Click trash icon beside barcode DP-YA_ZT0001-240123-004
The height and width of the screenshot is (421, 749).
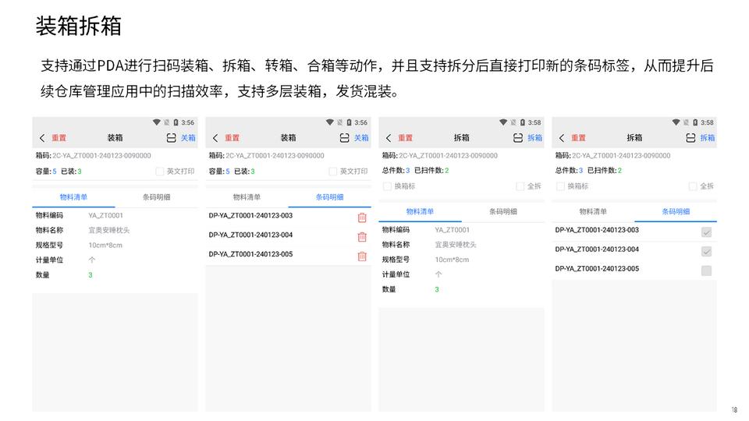click(362, 237)
